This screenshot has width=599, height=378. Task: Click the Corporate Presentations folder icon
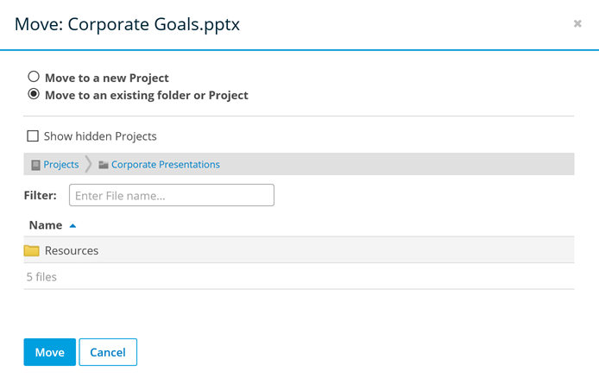click(x=104, y=165)
